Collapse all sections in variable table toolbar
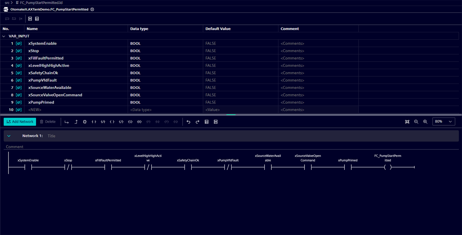 pos(30,19)
